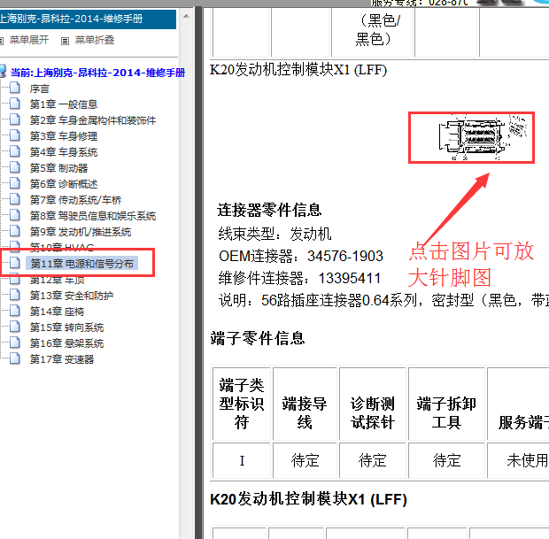Click the page icon beside 第3章 车身修理
549x539 pixels.
[x=15, y=135]
